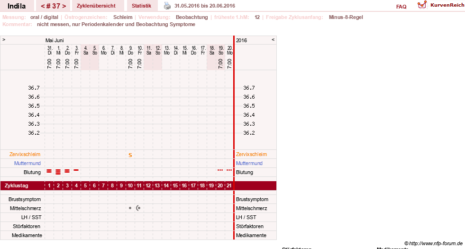Open the Statistik tab
The width and height of the screenshot is (465, 249).
141,6
